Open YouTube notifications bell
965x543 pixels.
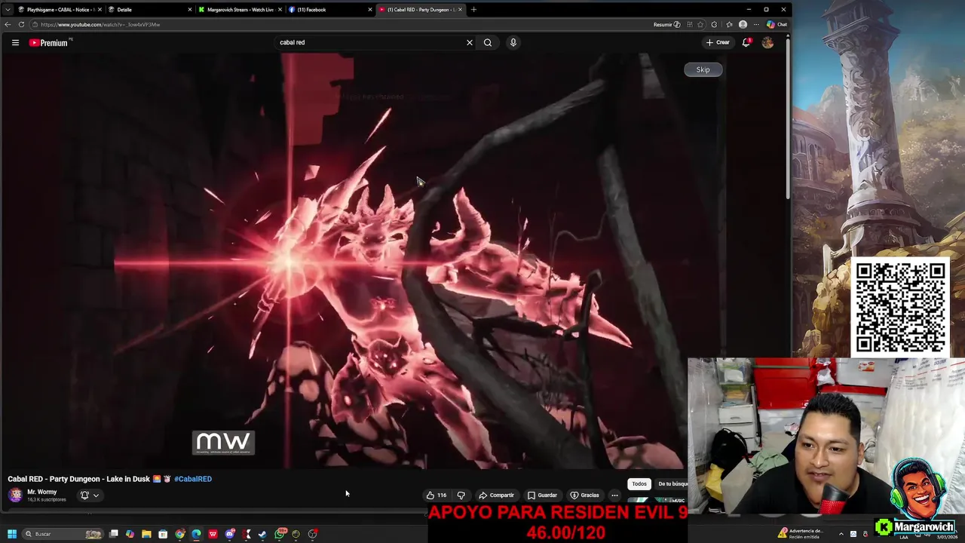746,42
